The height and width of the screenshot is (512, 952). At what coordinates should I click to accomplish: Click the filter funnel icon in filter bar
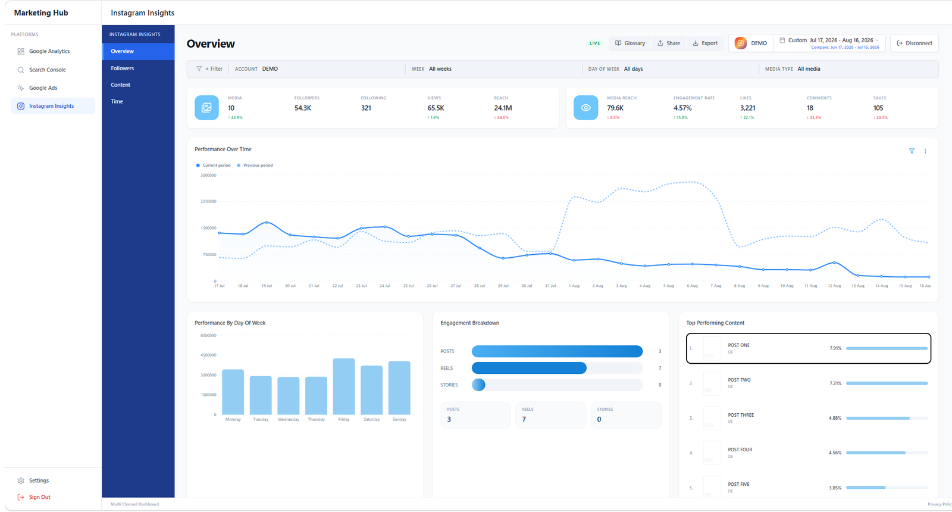pos(199,69)
